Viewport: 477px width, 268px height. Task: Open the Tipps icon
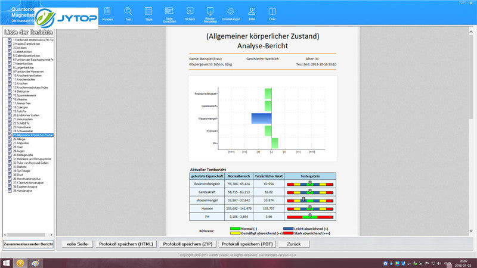(148, 13)
